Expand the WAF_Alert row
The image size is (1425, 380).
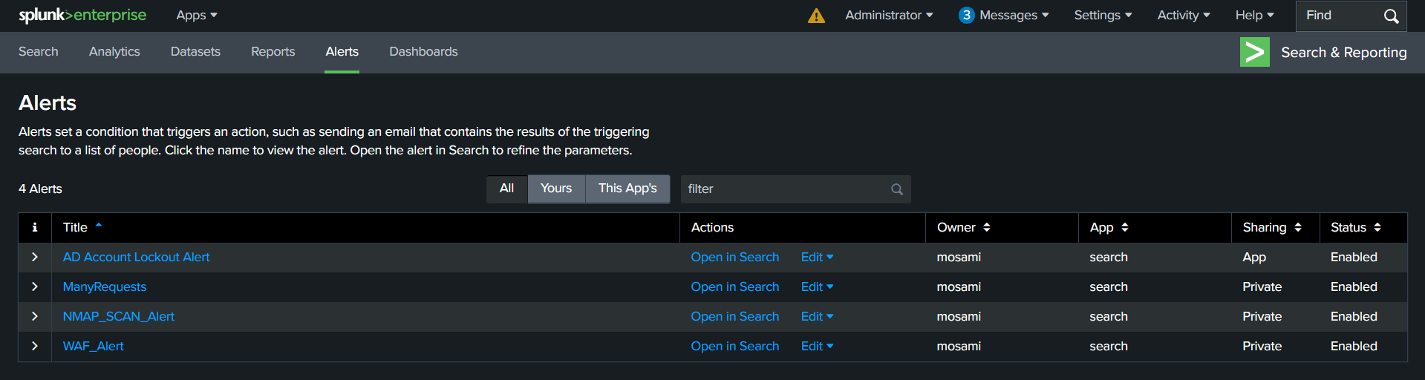click(x=35, y=346)
